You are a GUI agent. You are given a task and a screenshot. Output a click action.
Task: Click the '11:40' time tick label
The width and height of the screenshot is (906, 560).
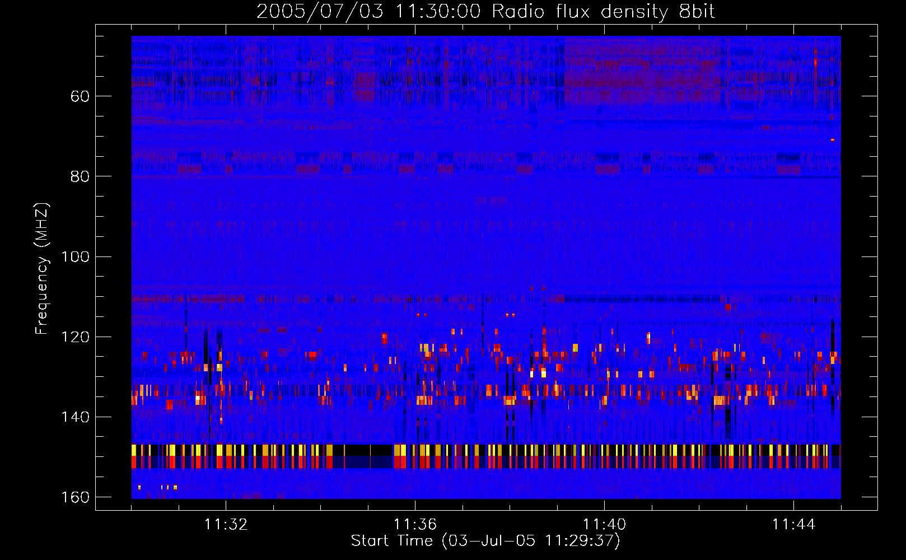(604, 524)
